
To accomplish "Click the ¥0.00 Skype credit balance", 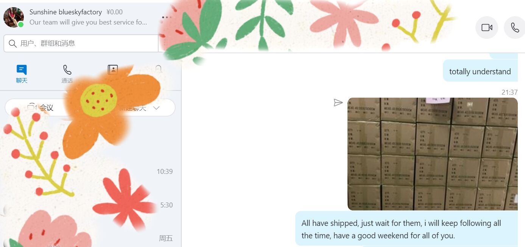I will pyautogui.click(x=115, y=12).
